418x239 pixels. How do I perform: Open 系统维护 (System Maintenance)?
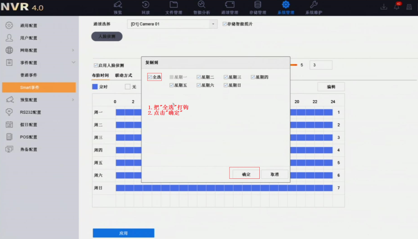[313, 7]
